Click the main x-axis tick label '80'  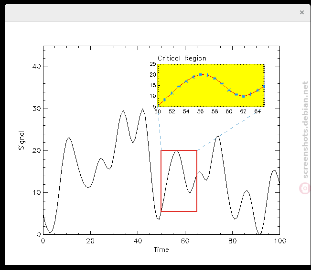point(232,241)
